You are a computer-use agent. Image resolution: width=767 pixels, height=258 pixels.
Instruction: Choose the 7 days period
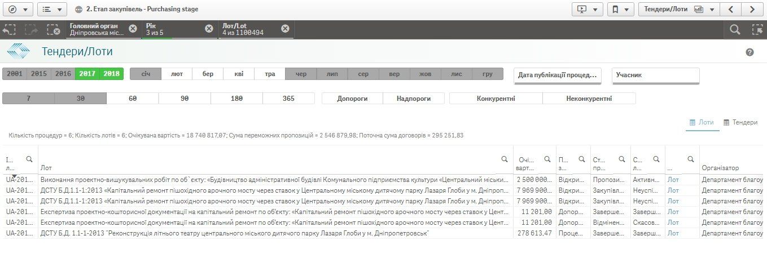(28, 98)
